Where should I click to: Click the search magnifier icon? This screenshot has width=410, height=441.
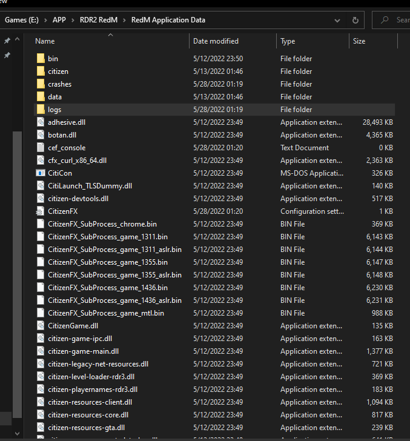coord(385,20)
